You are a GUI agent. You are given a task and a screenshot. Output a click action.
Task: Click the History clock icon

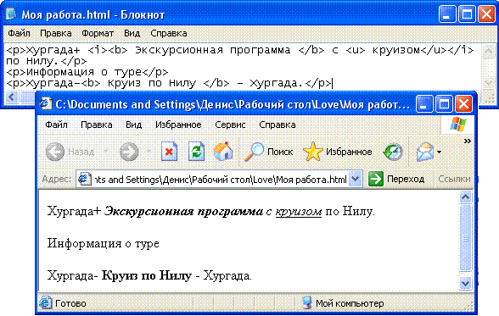pos(393,152)
